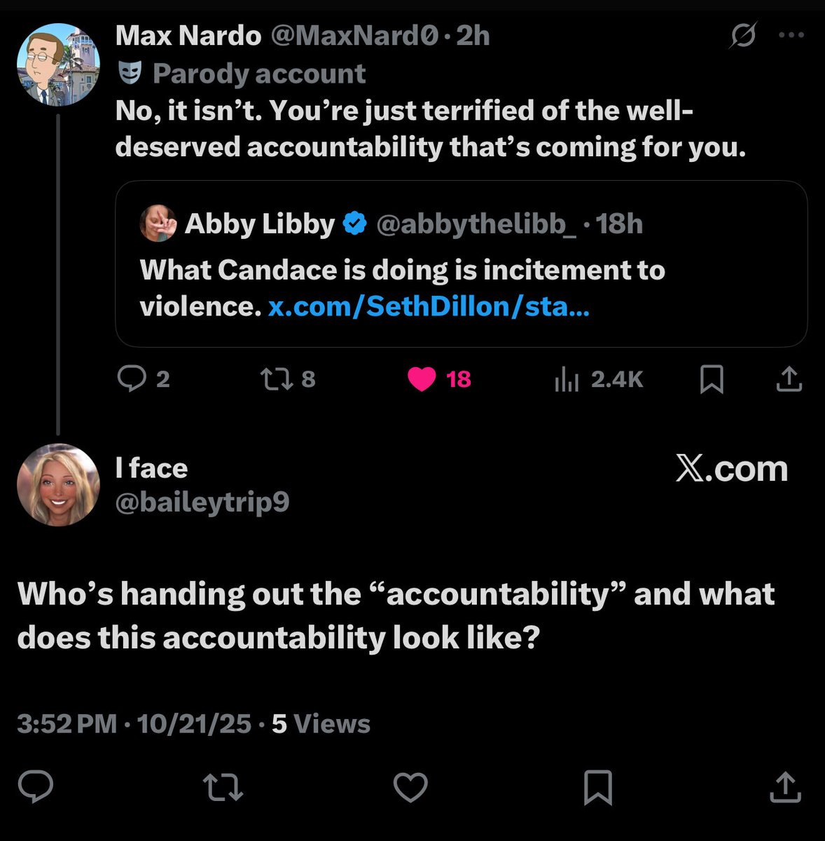Like the post by @baileytrip9

tap(410, 787)
